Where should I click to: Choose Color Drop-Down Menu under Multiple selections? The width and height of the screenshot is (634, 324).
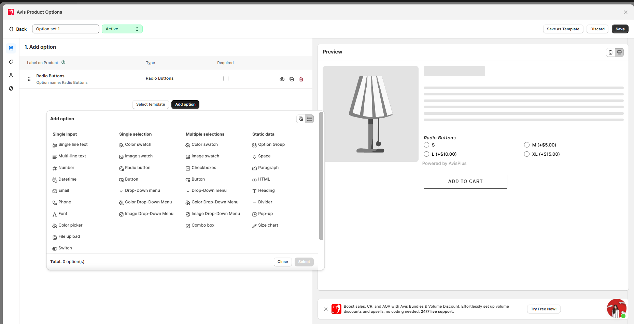[215, 202]
